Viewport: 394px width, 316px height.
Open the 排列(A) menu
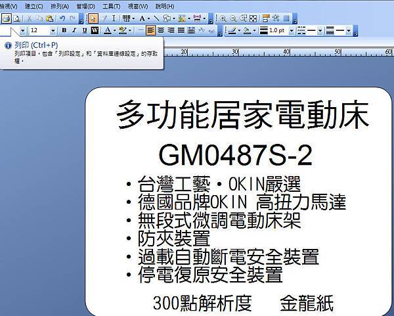click(60, 6)
